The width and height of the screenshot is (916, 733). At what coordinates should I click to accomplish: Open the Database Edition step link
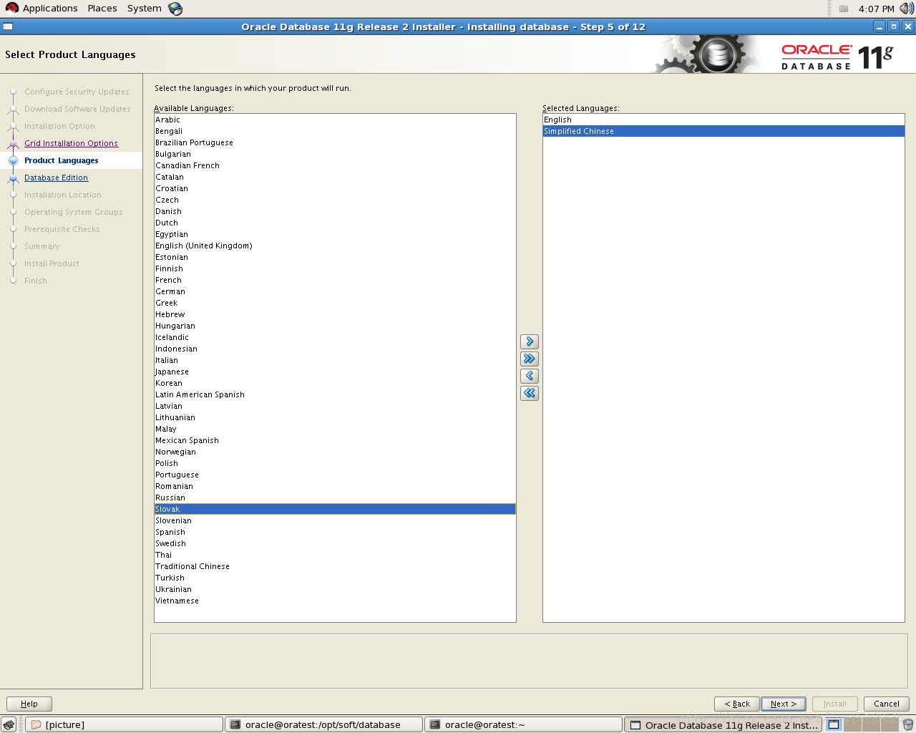pyautogui.click(x=56, y=178)
